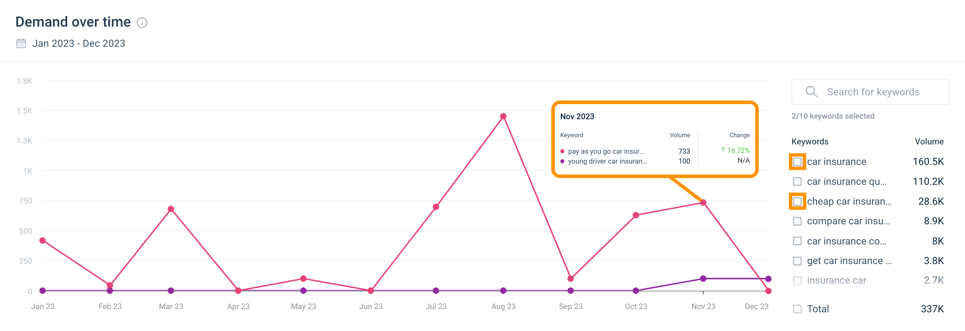Enable the car insurance keyword checkbox
The width and height of the screenshot is (965, 331).
(797, 162)
